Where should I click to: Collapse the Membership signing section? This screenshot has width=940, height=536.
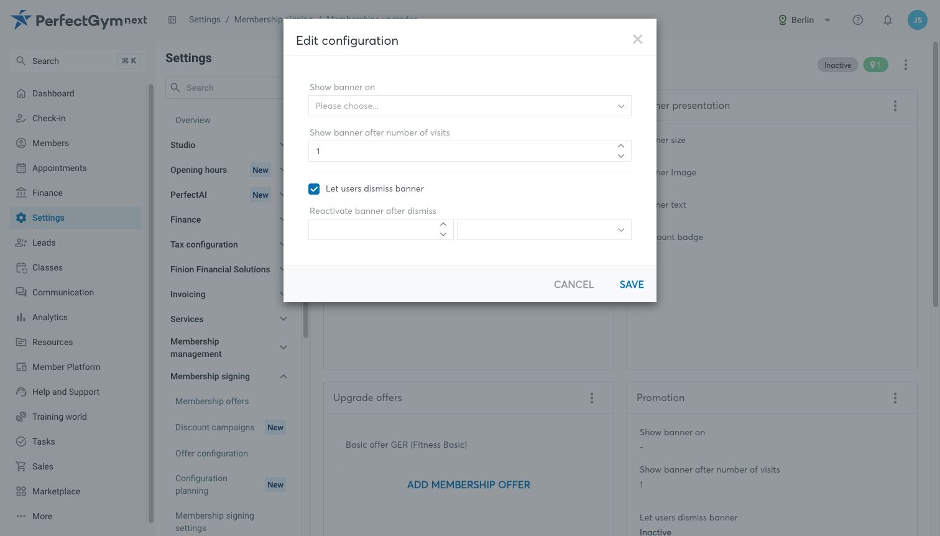(x=283, y=376)
